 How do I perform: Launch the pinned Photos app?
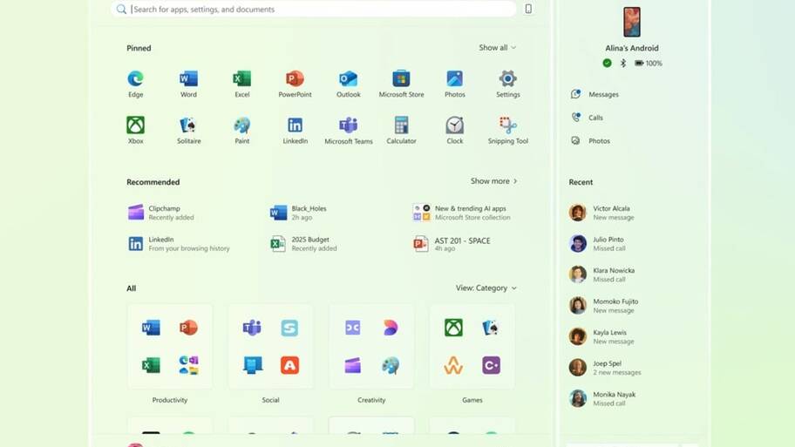pos(455,84)
